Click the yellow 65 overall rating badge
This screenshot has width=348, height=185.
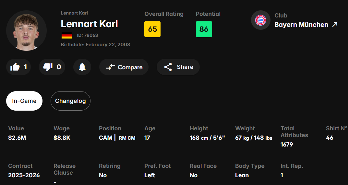[x=152, y=29]
